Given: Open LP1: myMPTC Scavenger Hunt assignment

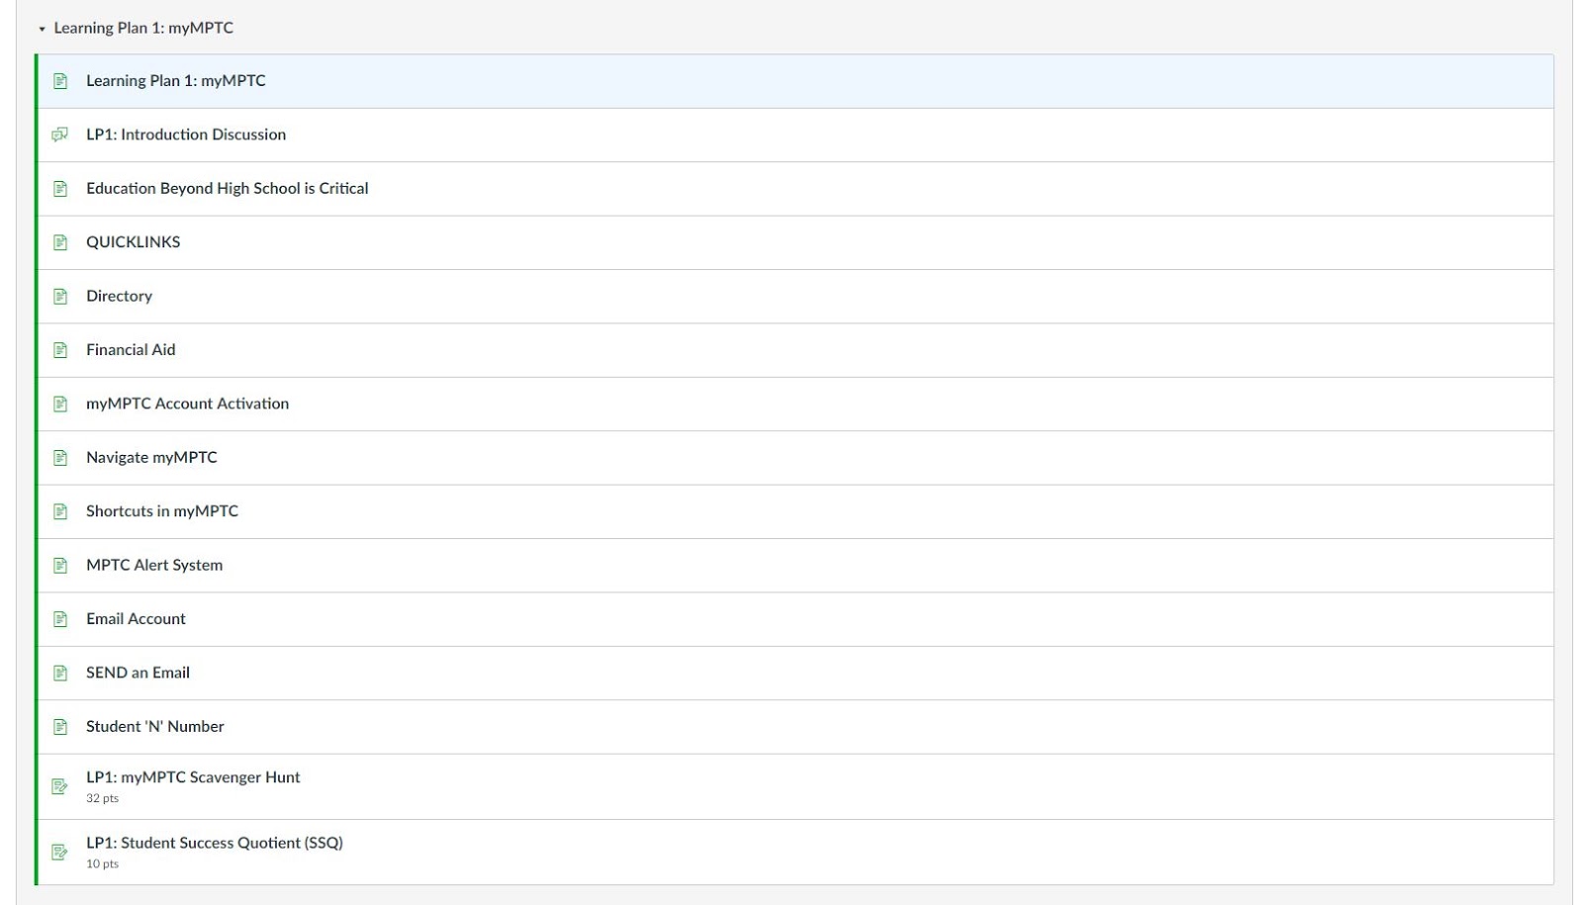Looking at the screenshot, I should 193,777.
